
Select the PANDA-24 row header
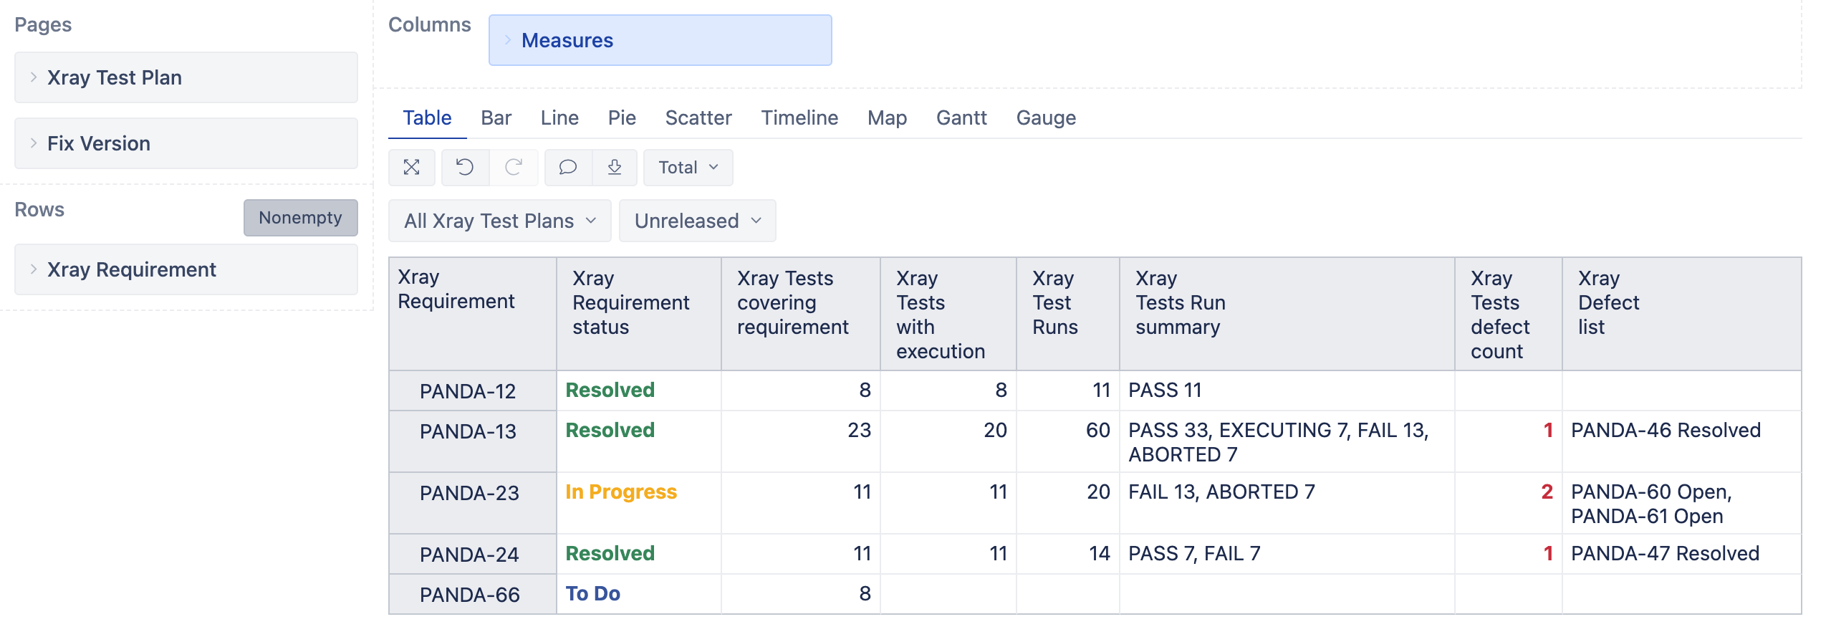click(473, 555)
